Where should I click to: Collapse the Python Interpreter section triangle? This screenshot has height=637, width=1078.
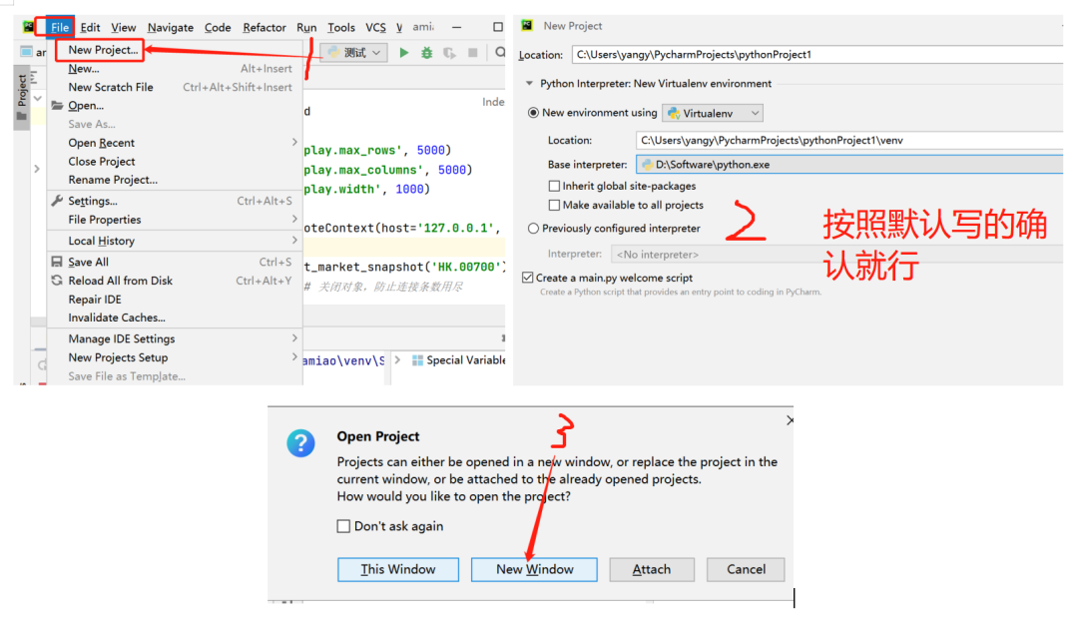pyautogui.click(x=529, y=83)
